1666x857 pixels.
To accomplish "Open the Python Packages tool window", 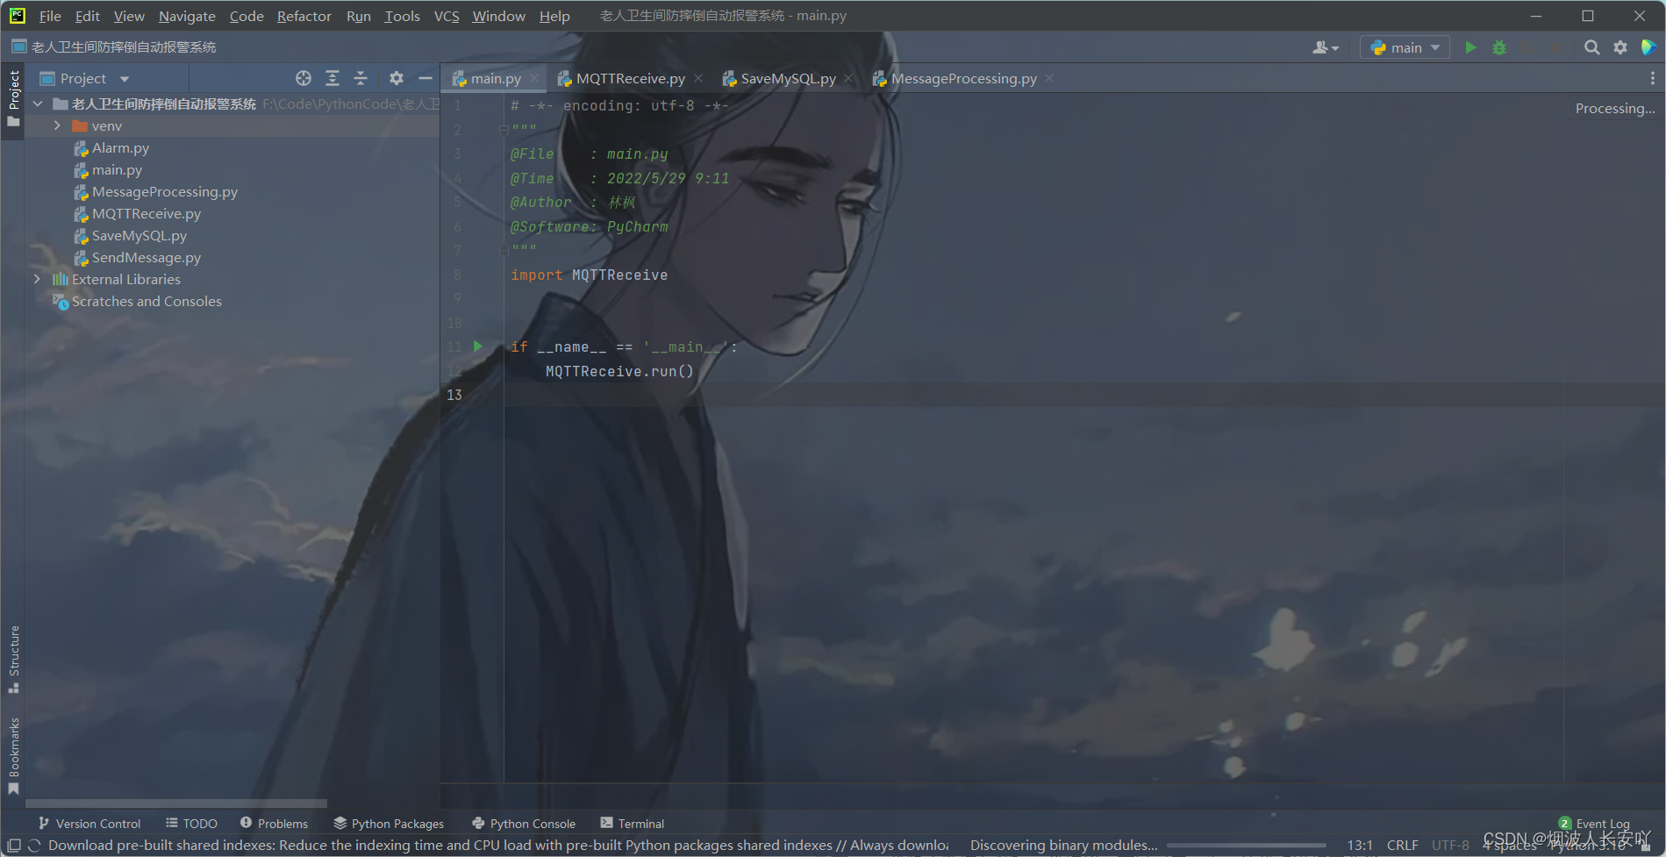I will pyautogui.click(x=389, y=824).
